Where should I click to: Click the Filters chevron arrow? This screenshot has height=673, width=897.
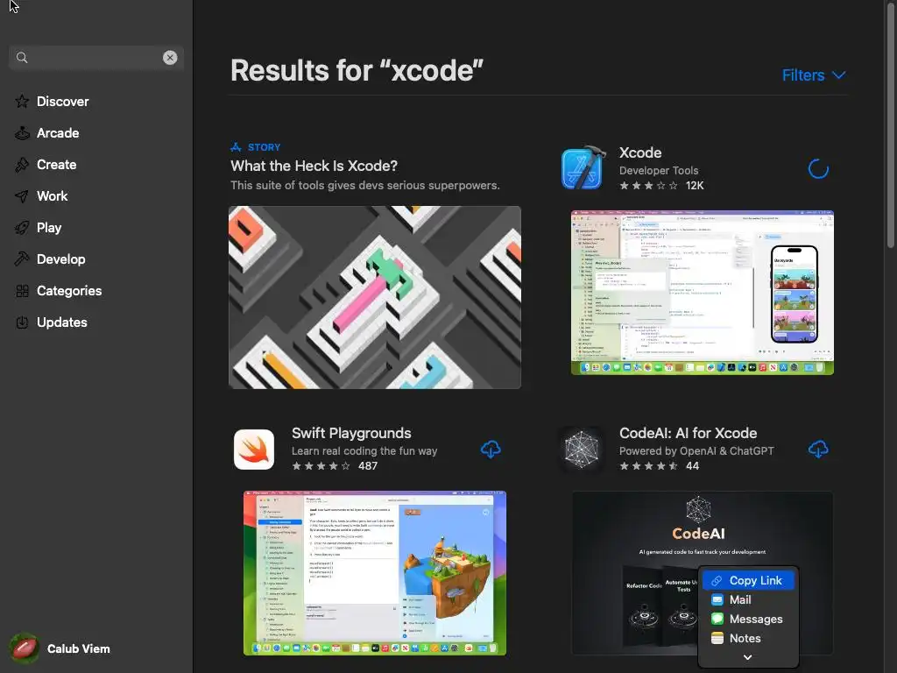click(x=838, y=75)
